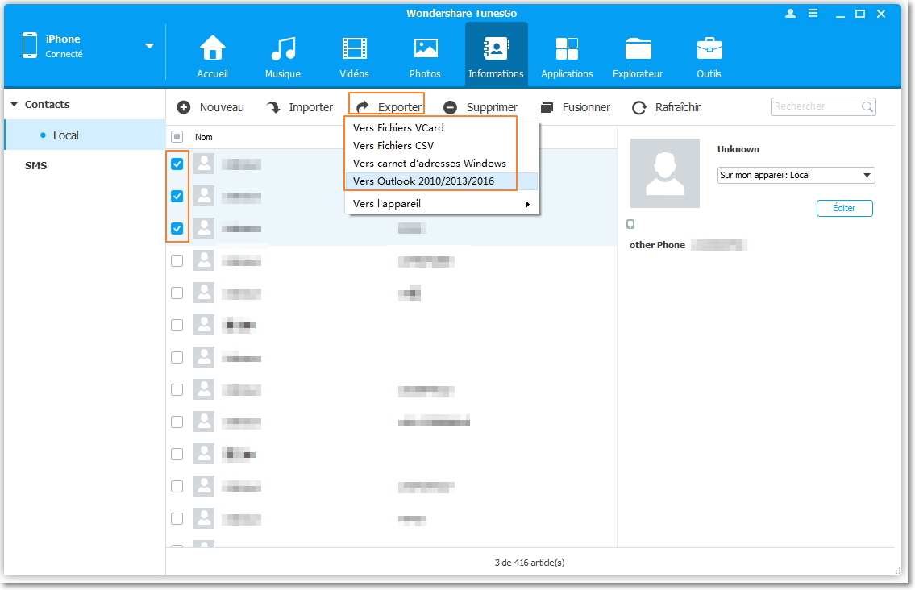
Task: Click the 'Connecté' device status text
Action: (64, 54)
